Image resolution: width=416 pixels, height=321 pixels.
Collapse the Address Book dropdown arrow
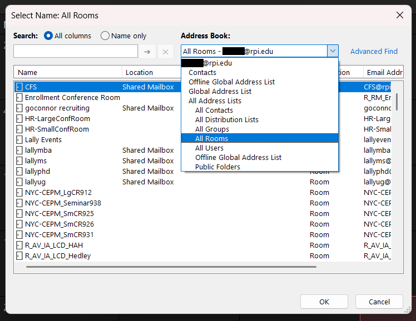pyautogui.click(x=333, y=51)
